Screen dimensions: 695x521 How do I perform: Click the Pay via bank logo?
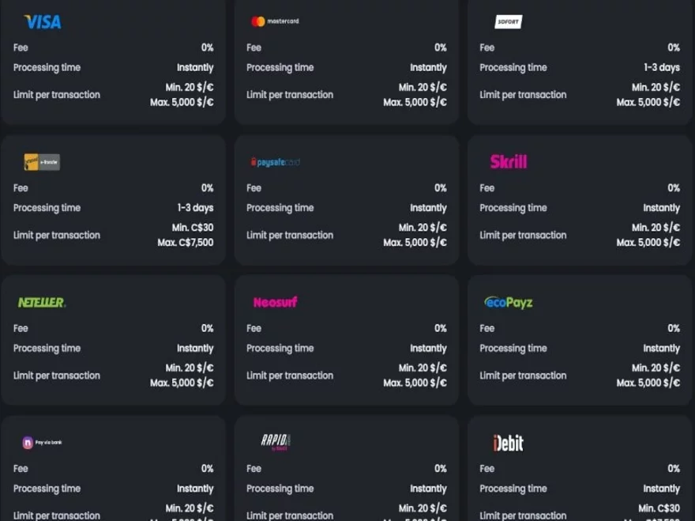[x=42, y=443]
